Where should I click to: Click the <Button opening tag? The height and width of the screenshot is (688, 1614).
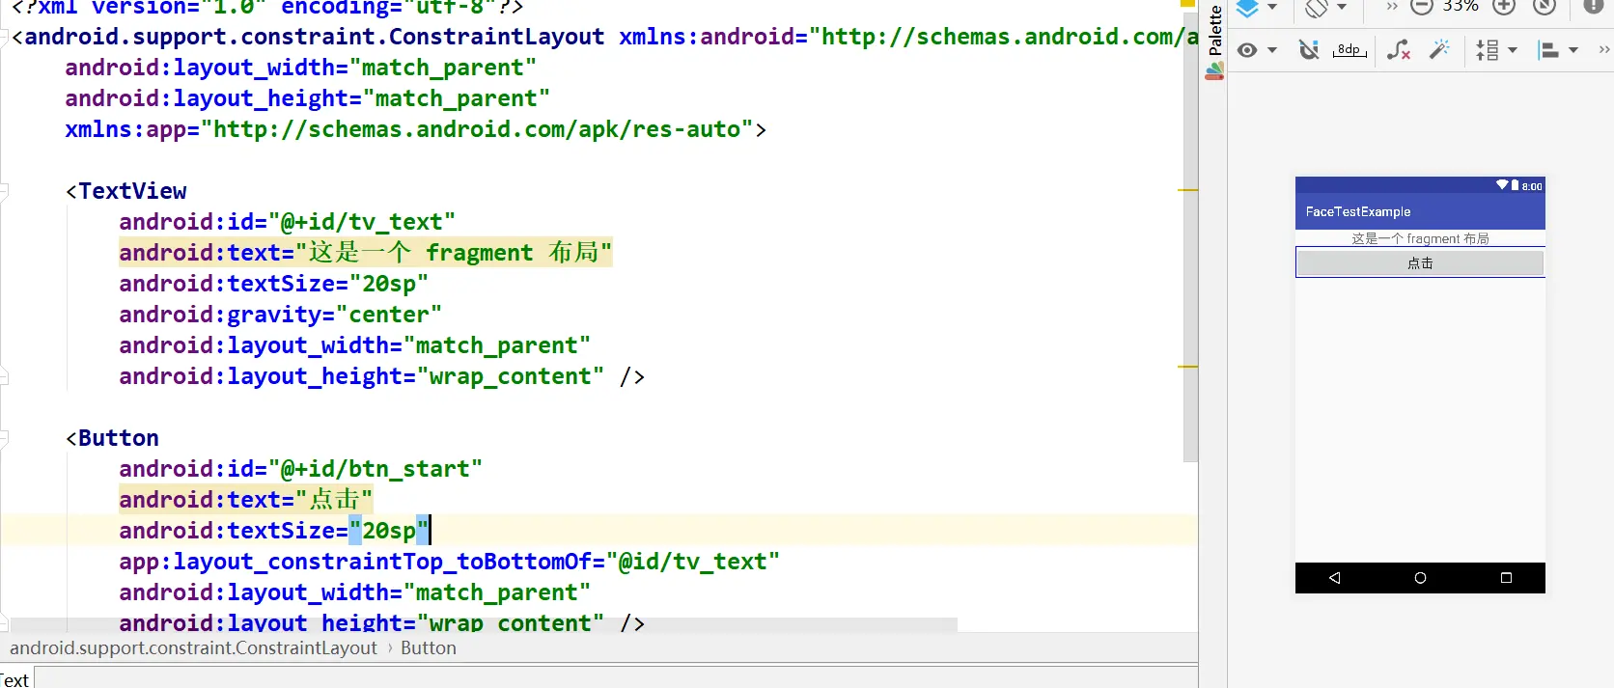[x=112, y=438]
